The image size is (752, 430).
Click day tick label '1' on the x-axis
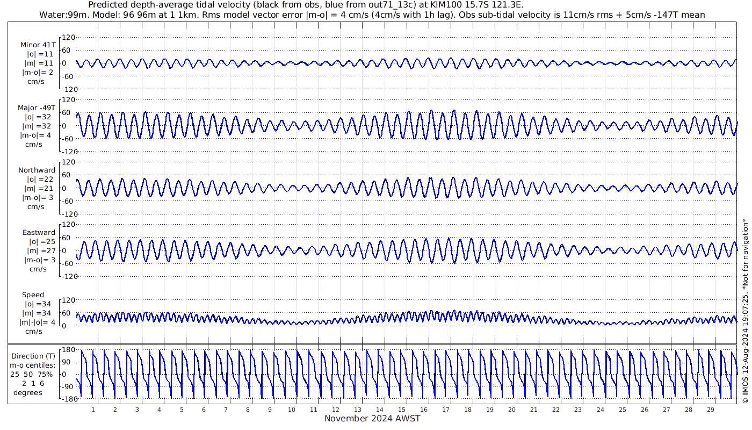93,410
